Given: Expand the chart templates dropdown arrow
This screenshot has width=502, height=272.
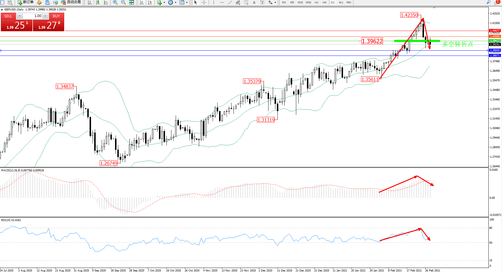Looking at the screenshot, I should pos(187,2).
